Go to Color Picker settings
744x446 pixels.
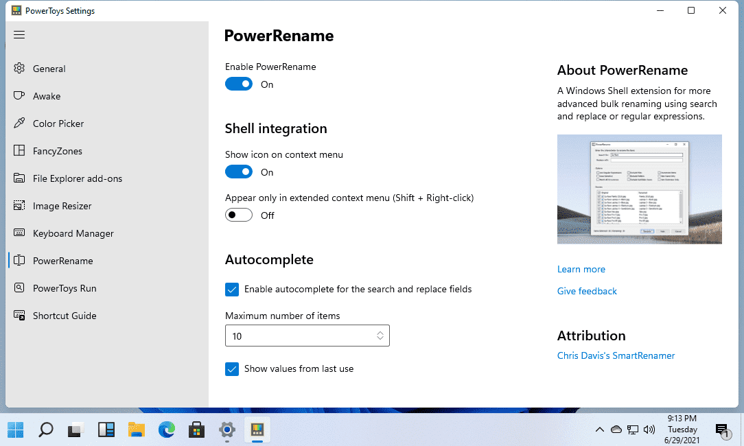point(58,124)
